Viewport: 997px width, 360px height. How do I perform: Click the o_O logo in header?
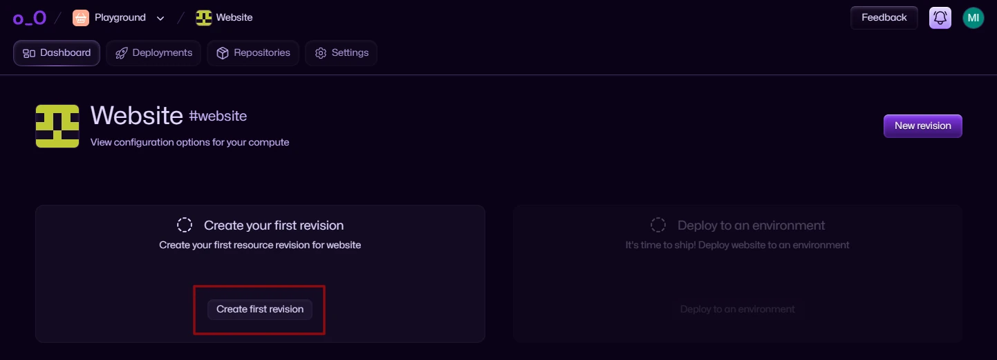tap(29, 18)
